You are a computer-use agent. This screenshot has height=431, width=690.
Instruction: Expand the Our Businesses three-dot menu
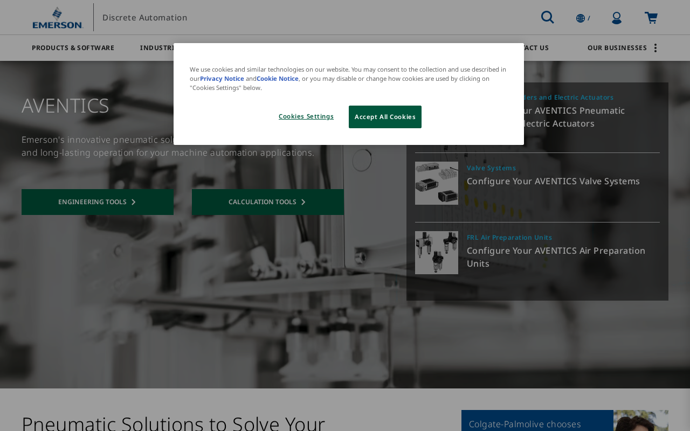coord(655,48)
